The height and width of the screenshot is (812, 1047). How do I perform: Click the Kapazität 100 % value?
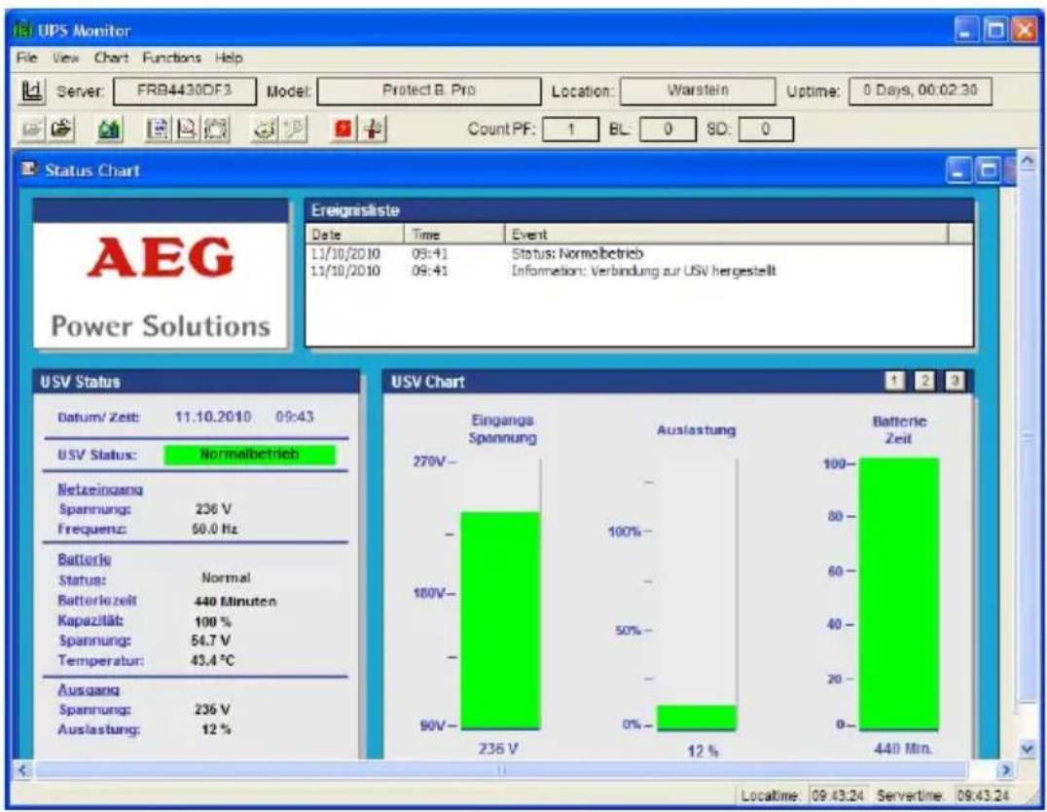point(213,621)
